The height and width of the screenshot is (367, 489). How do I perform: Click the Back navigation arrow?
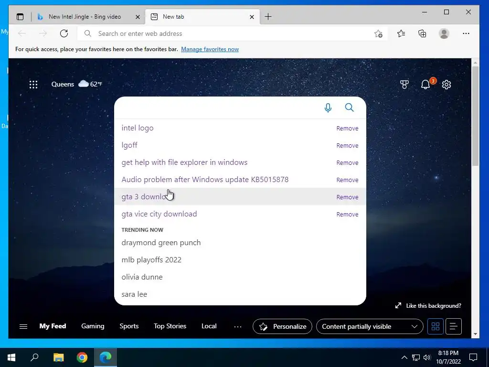click(x=22, y=33)
